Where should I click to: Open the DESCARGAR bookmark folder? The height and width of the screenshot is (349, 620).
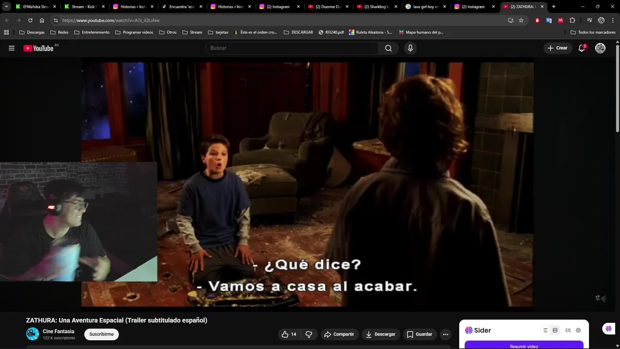(x=298, y=32)
